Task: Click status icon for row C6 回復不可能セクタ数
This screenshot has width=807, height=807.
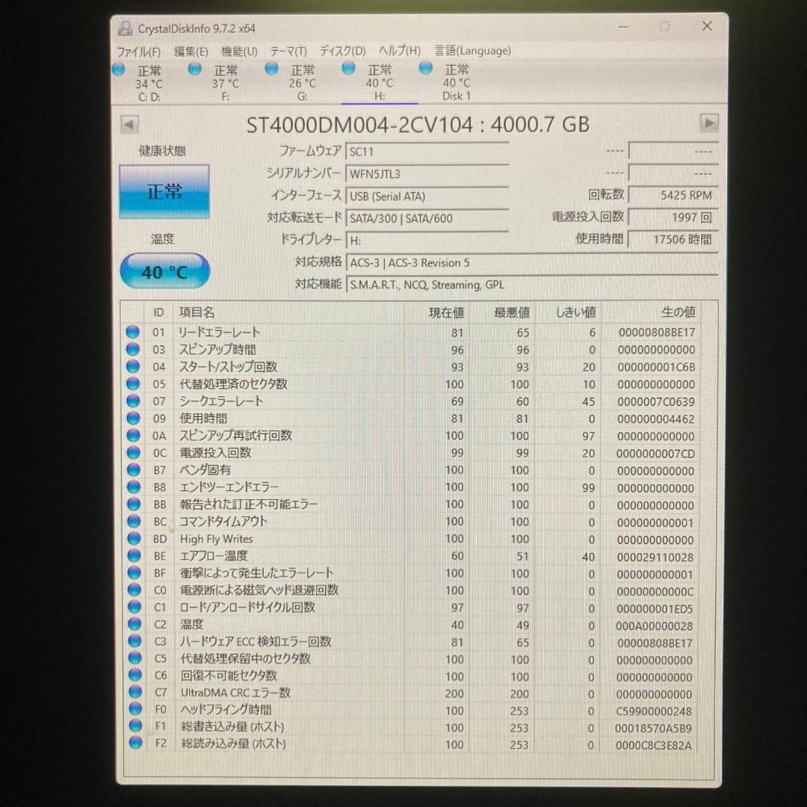Action: (x=134, y=675)
